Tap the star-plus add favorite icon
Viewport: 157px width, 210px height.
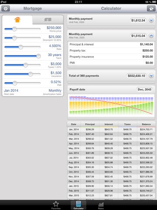point(151,9)
